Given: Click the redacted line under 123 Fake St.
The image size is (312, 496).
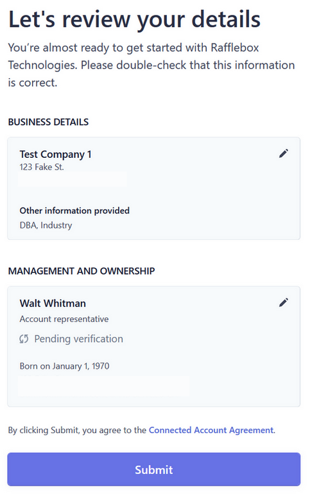Looking at the screenshot, I should [x=73, y=180].
